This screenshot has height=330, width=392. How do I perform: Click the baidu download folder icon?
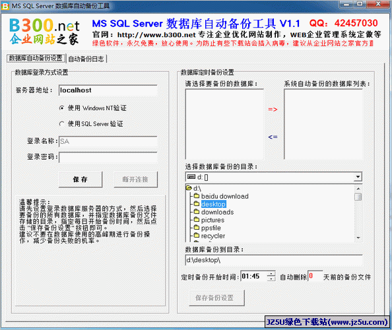coord(197,196)
